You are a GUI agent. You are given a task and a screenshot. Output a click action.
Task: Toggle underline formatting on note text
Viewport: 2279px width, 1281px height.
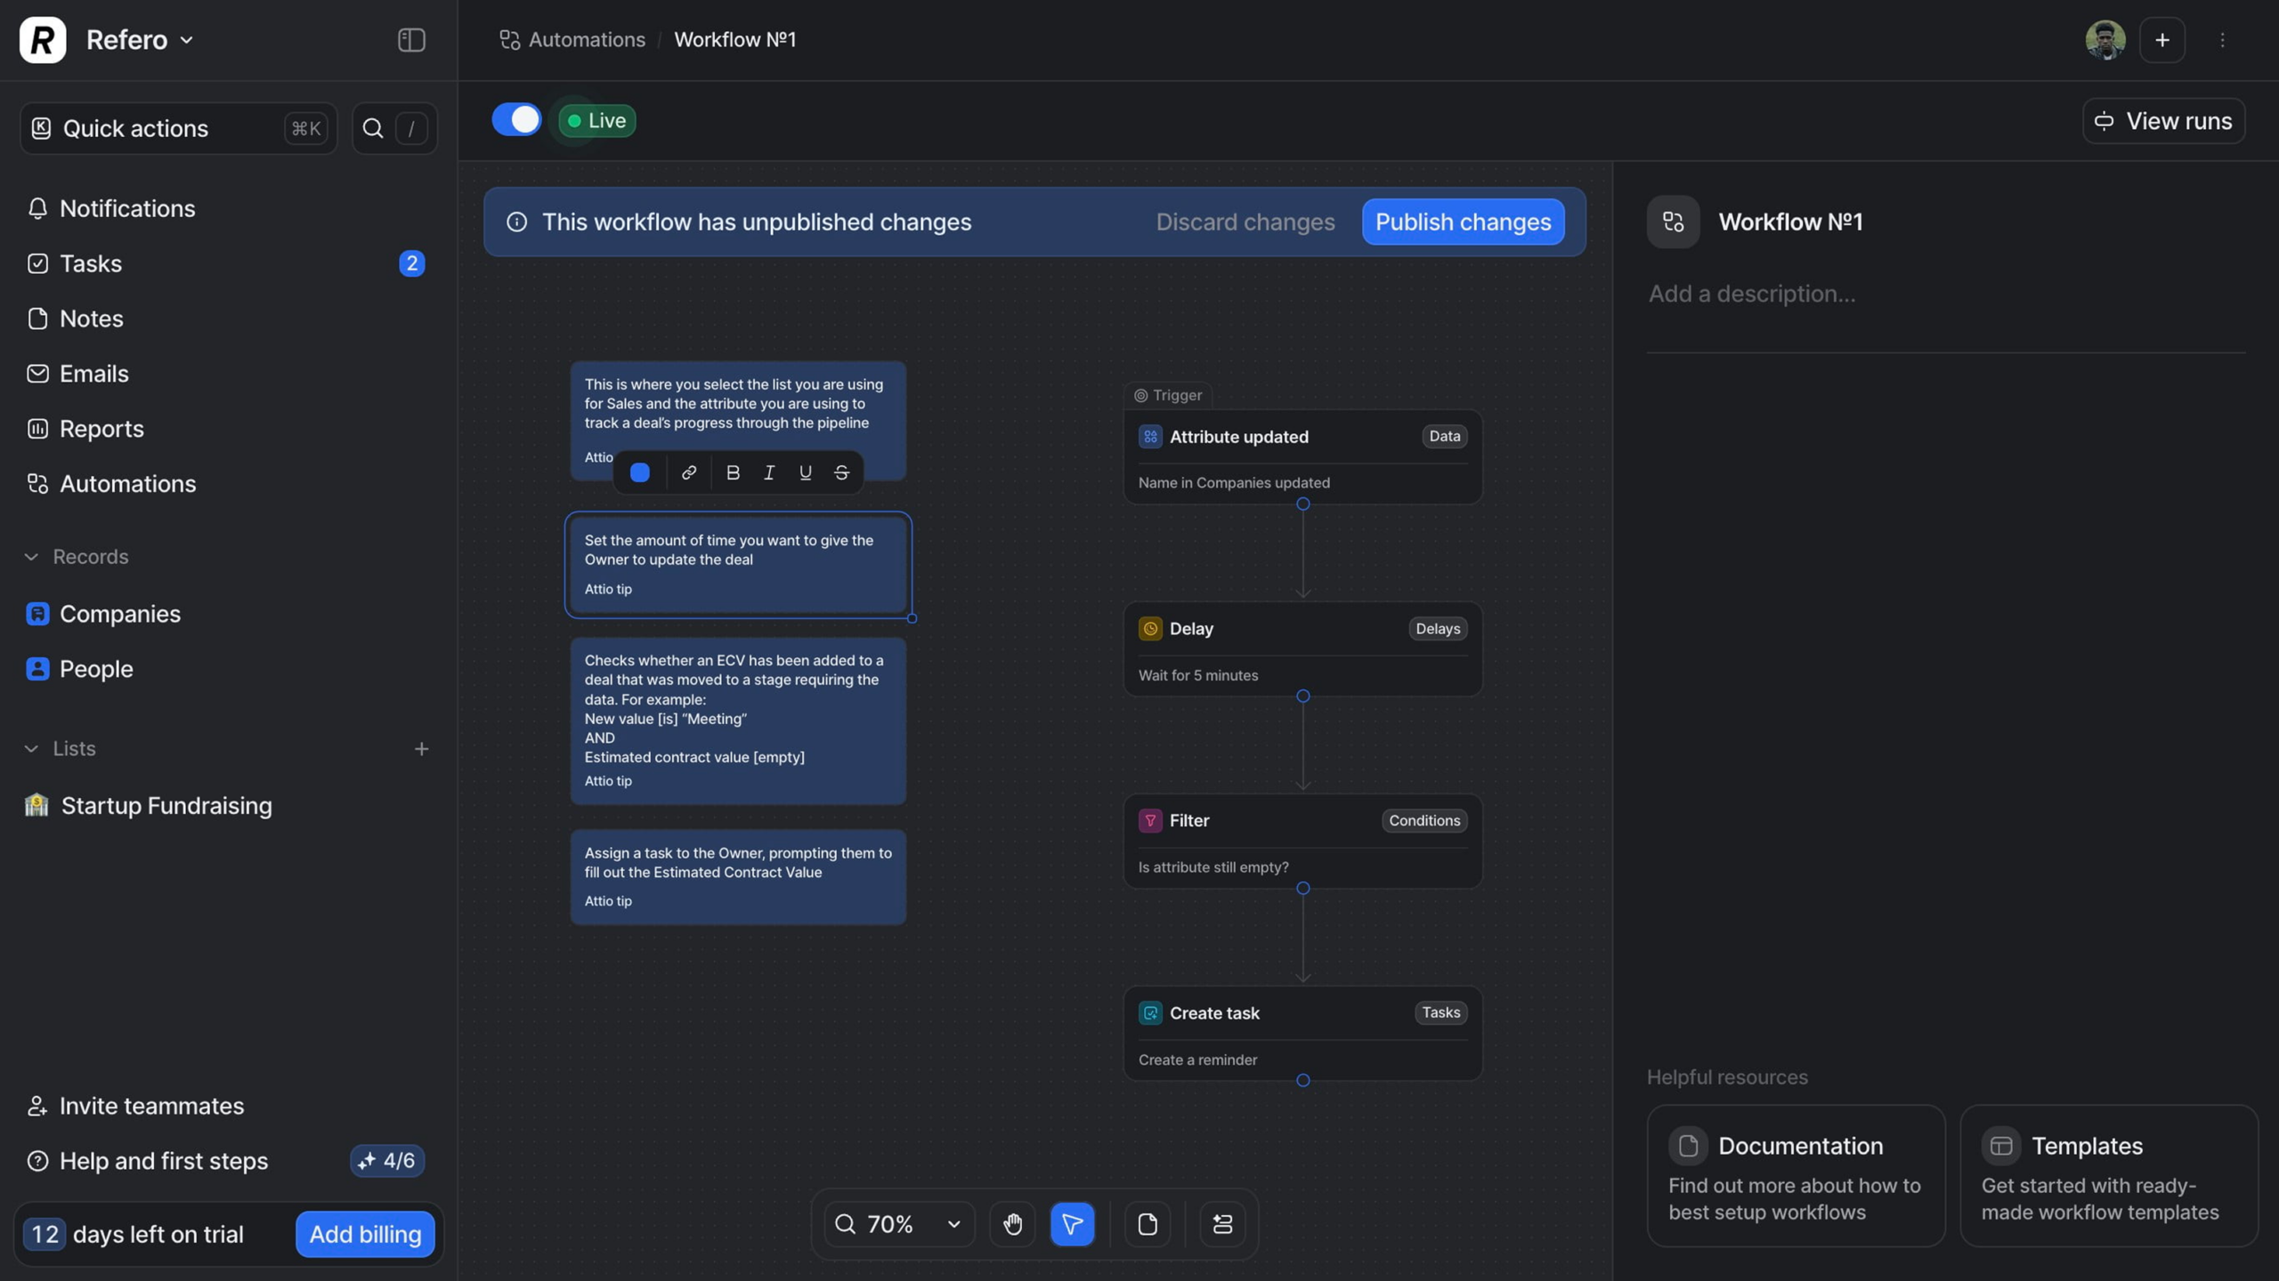point(805,472)
